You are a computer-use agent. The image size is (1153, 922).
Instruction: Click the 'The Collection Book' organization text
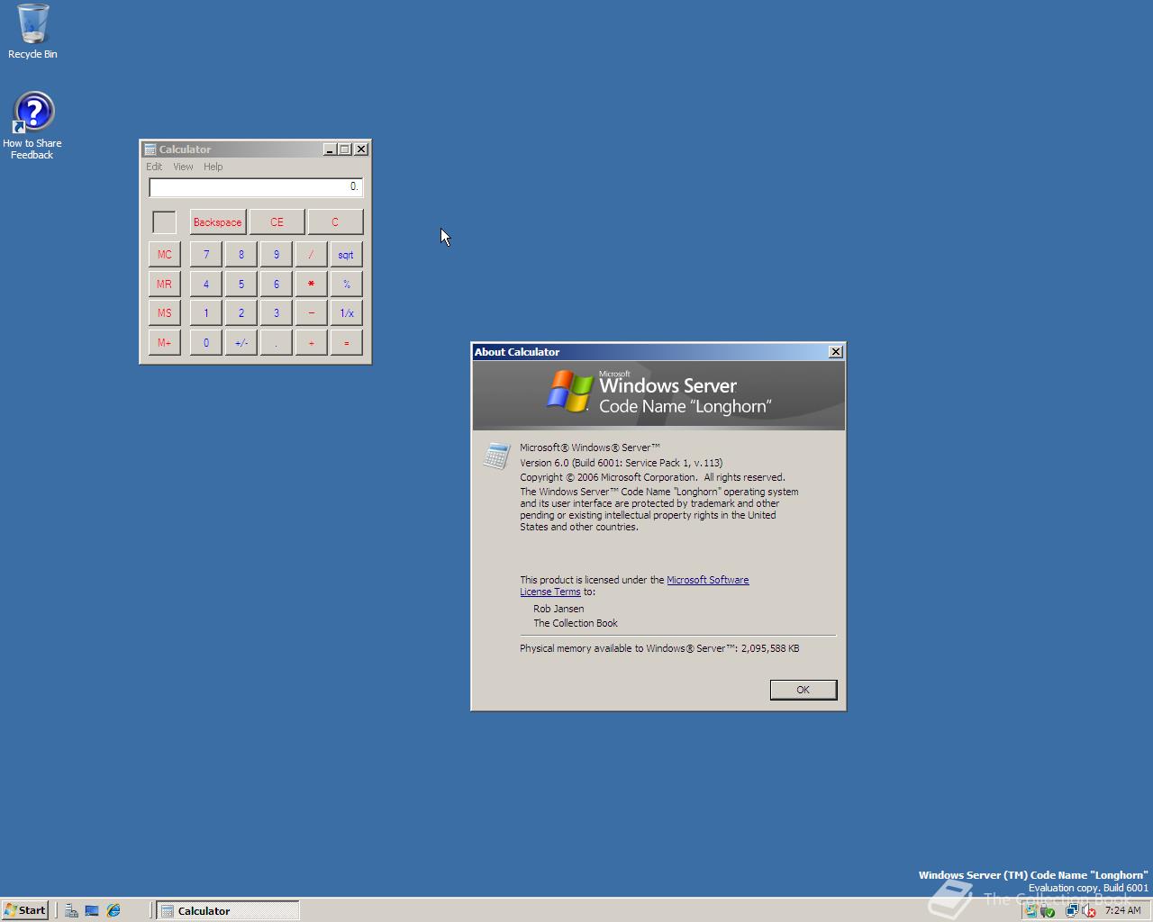pyautogui.click(x=576, y=623)
